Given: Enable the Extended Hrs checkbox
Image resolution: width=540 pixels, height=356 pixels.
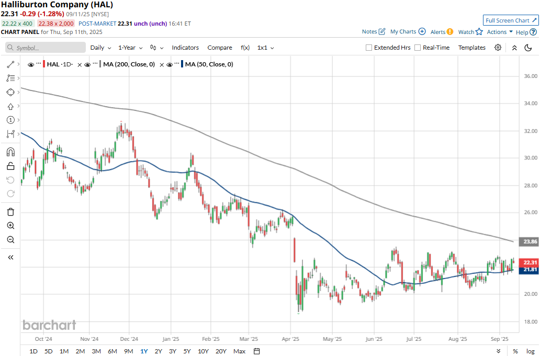Looking at the screenshot, I should 369,48.
